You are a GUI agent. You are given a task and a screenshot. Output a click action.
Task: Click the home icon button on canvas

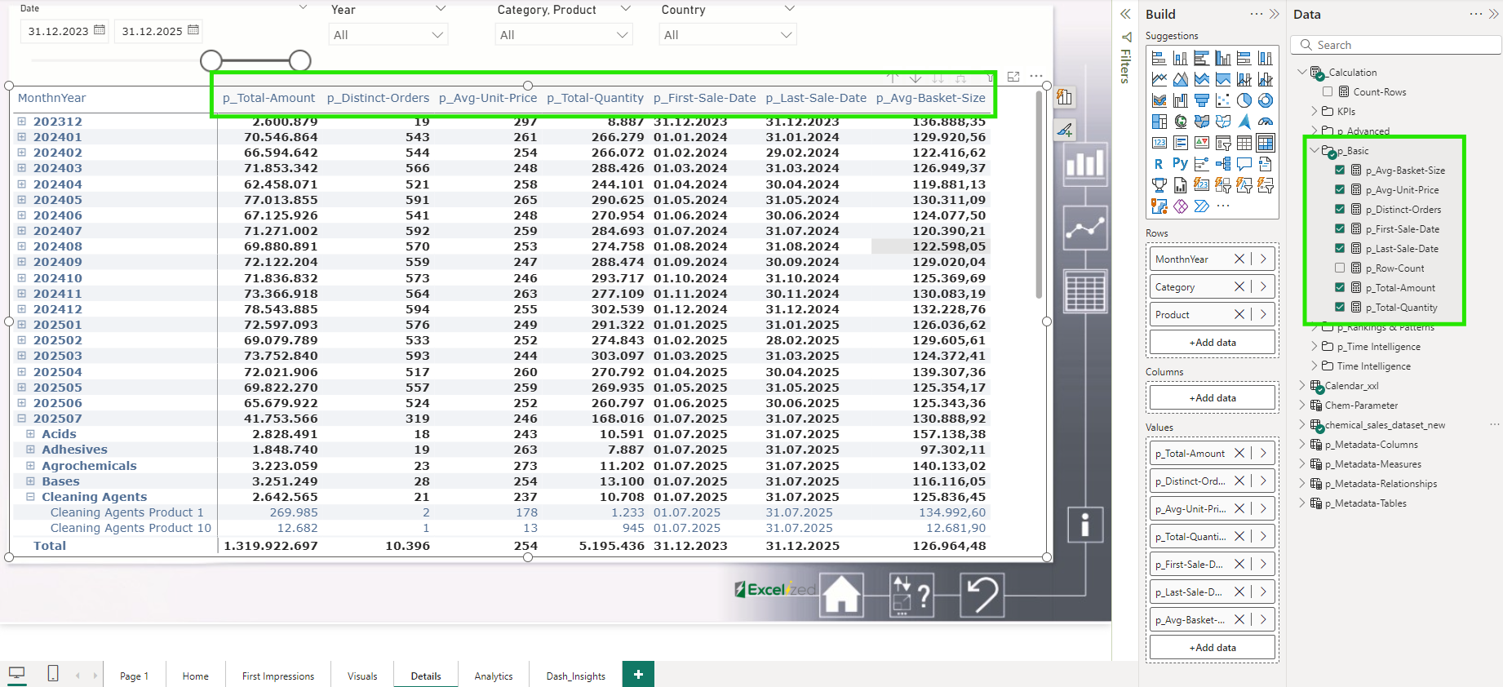click(841, 594)
